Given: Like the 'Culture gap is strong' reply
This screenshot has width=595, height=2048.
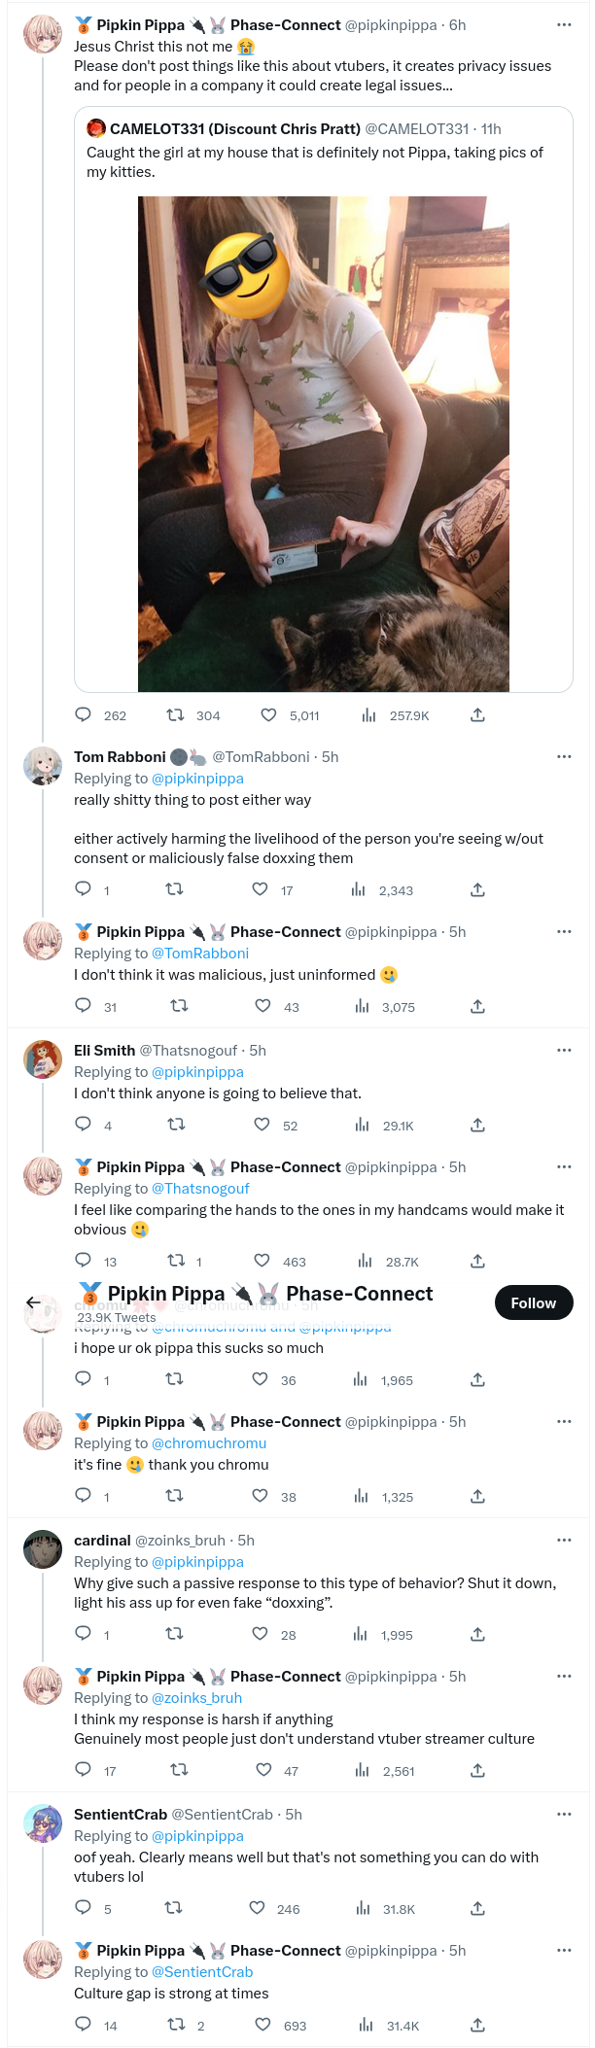Looking at the screenshot, I should [x=262, y=2024].
